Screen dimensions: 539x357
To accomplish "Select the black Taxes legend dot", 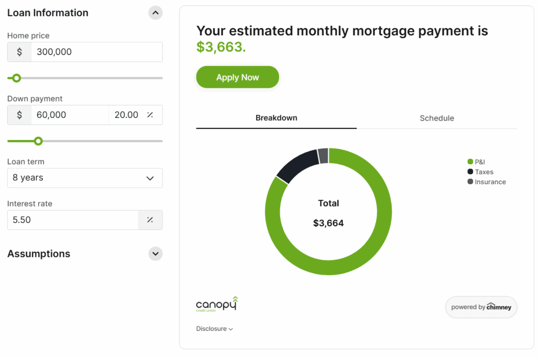I will 471,172.
